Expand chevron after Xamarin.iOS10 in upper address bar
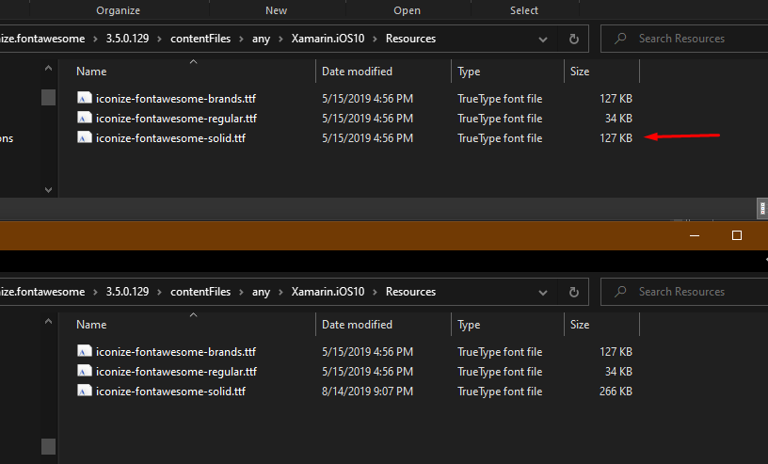This screenshot has width=768, height=464. 375,40
